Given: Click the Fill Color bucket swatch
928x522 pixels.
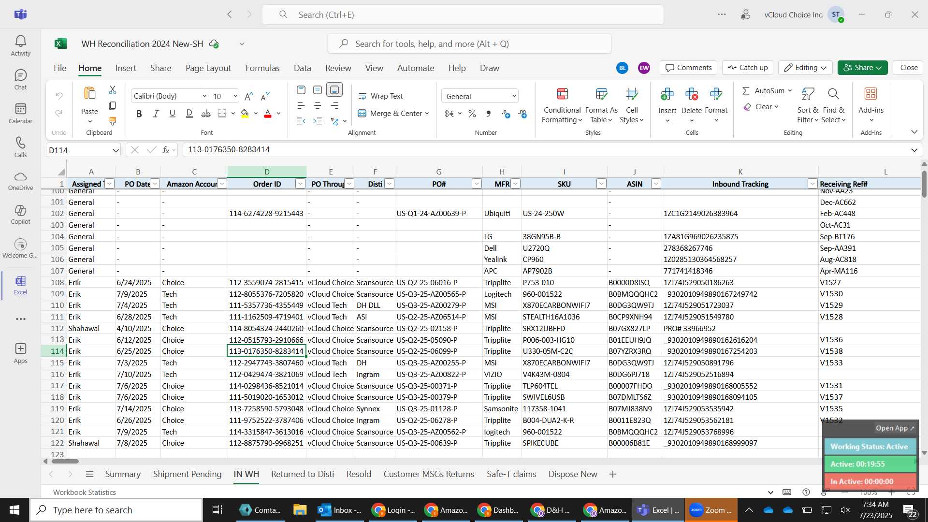Looking at the screenshot, I should click(245, 114).
